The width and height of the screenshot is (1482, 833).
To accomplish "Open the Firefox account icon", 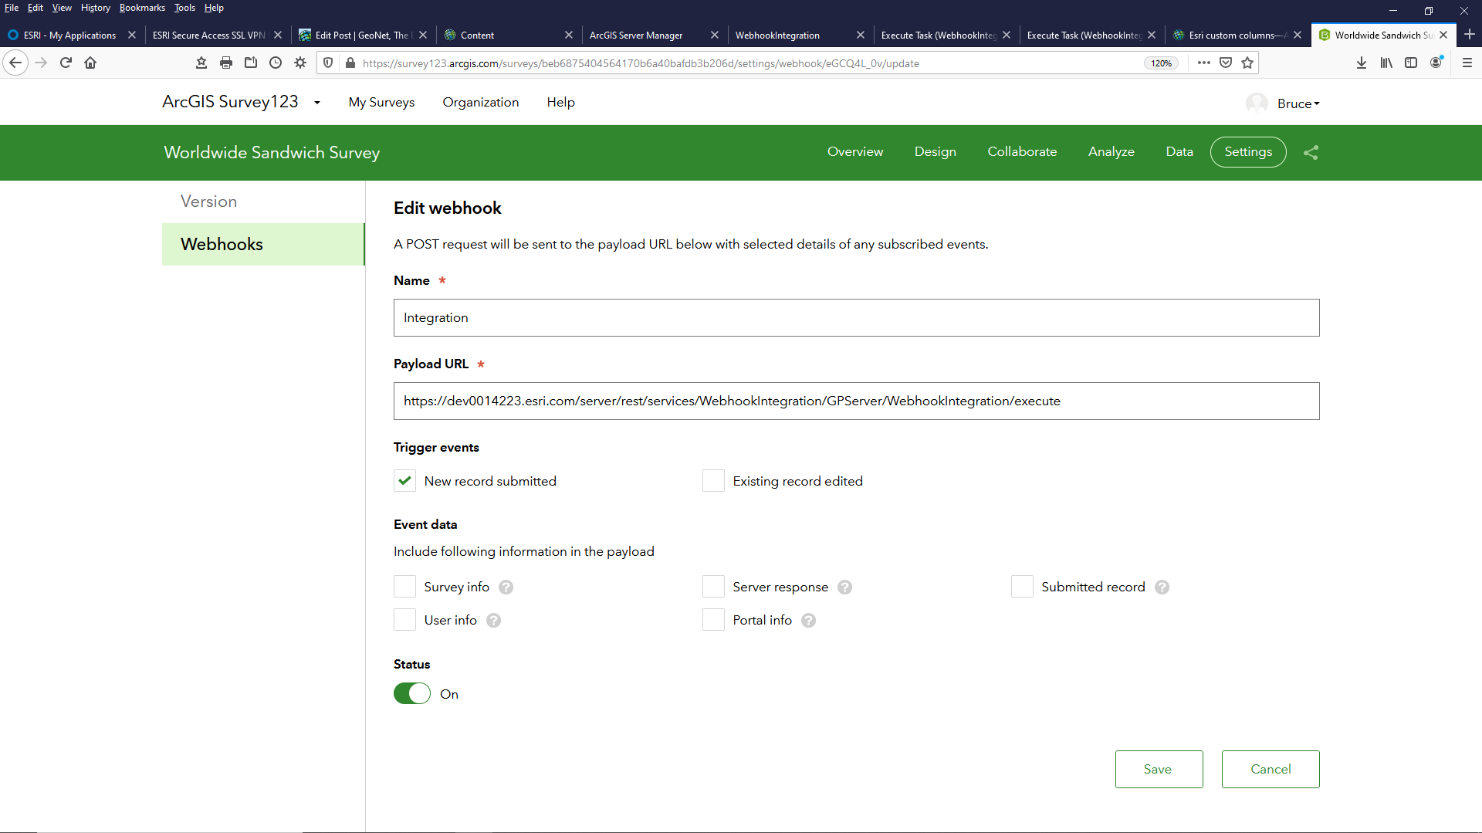I will [x=1436, y=63].
